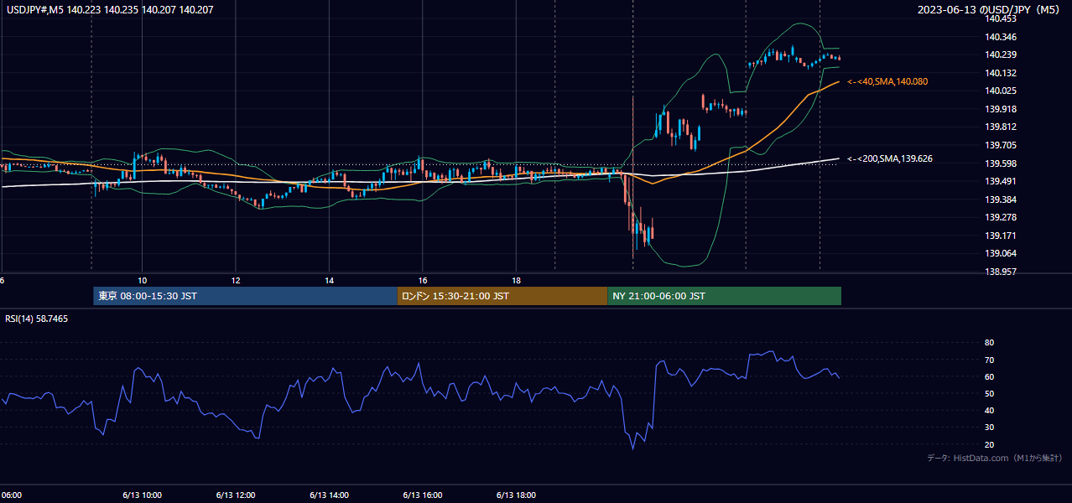Click the RSI 70 level label
The height and width of the screenshot is (503, 1072).
(x=989, y=360)
